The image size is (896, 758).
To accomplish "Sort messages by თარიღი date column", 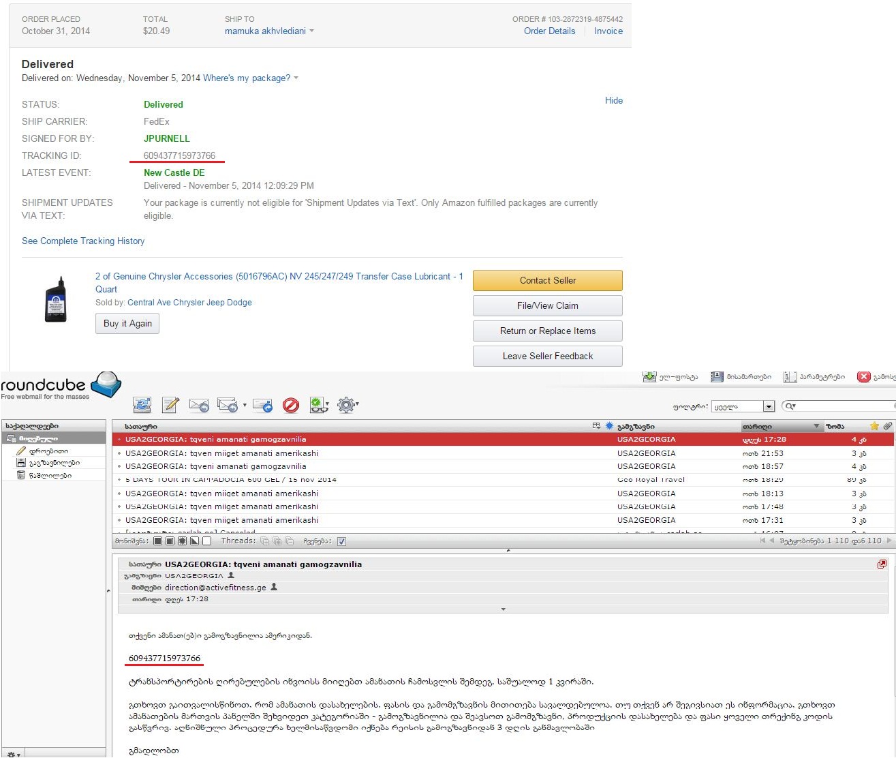I will 782,427.
